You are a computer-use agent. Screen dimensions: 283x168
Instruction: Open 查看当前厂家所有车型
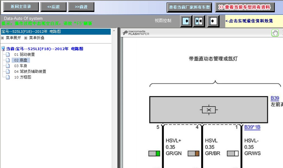[x=189, y=7]
